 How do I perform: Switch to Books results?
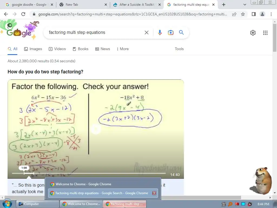[x=81, y=49]
